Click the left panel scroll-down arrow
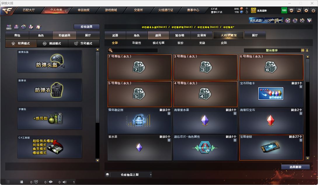Image resolution: width=318 pixels, height=185 pixels. 98,160
